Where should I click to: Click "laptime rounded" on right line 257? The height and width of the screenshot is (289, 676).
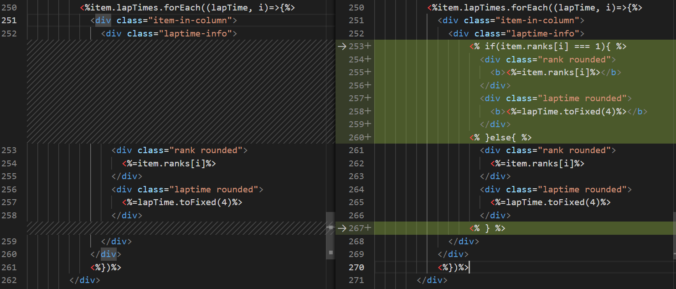pyautogui.click(x=583, y=98)
